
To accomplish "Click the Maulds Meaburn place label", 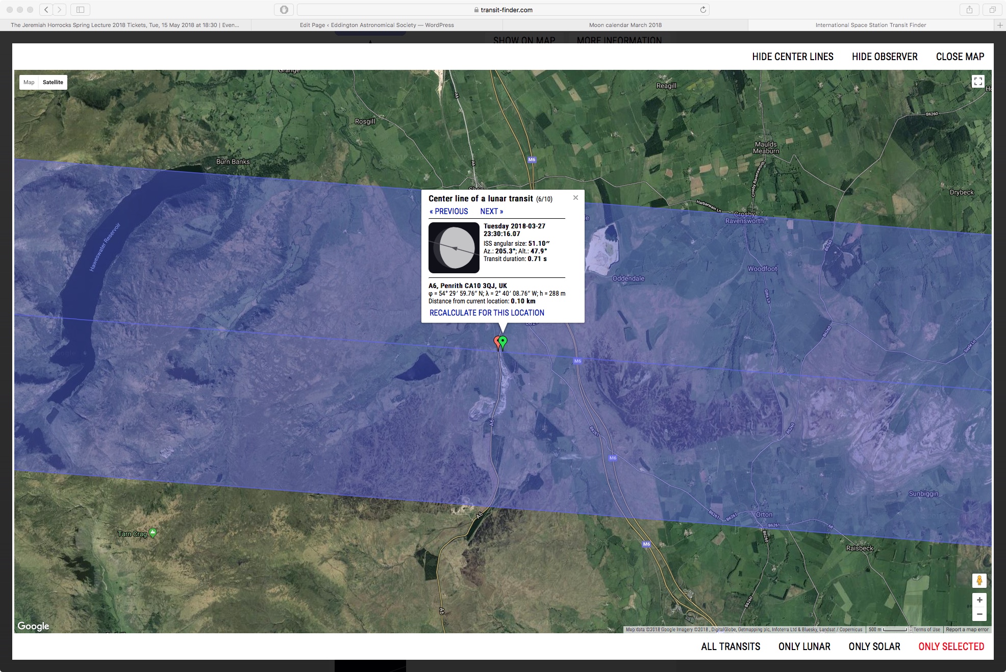I will [766, 148].
